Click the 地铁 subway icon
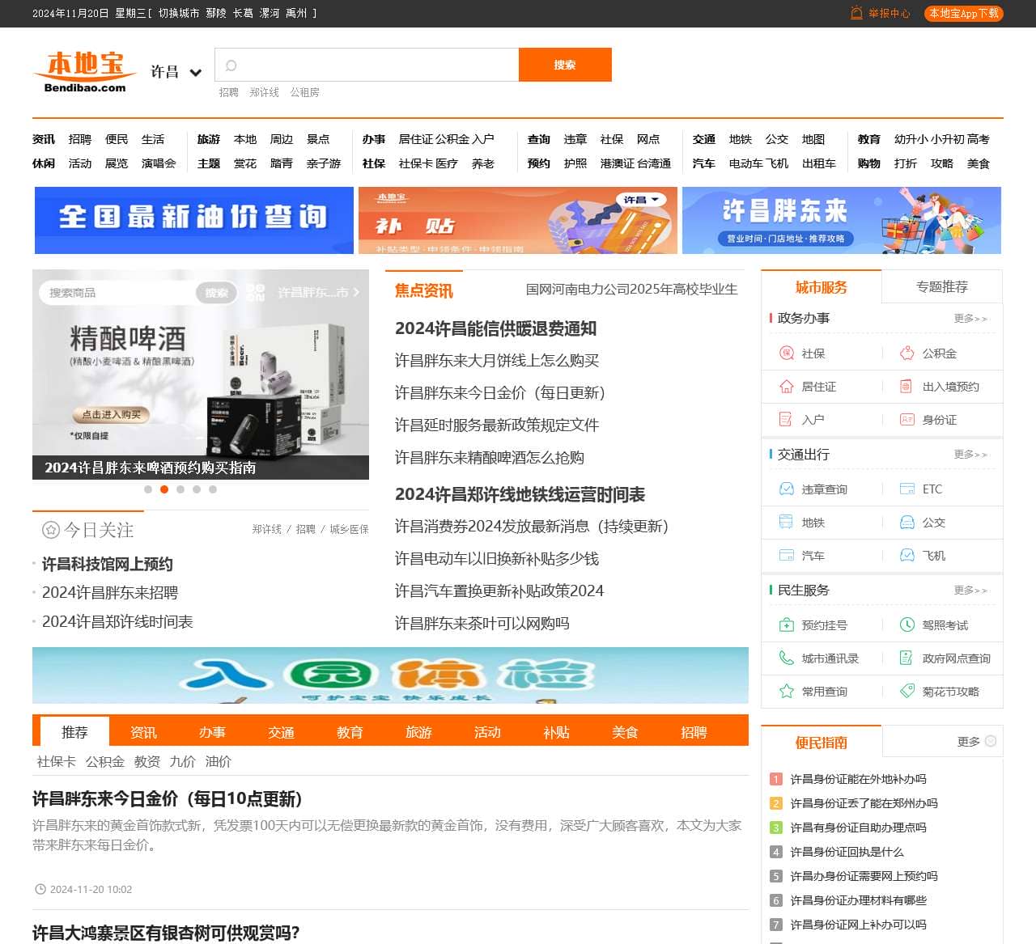The width and height of the screenshot is (1036, 944). pyautogui.click(x=786, y=523)
